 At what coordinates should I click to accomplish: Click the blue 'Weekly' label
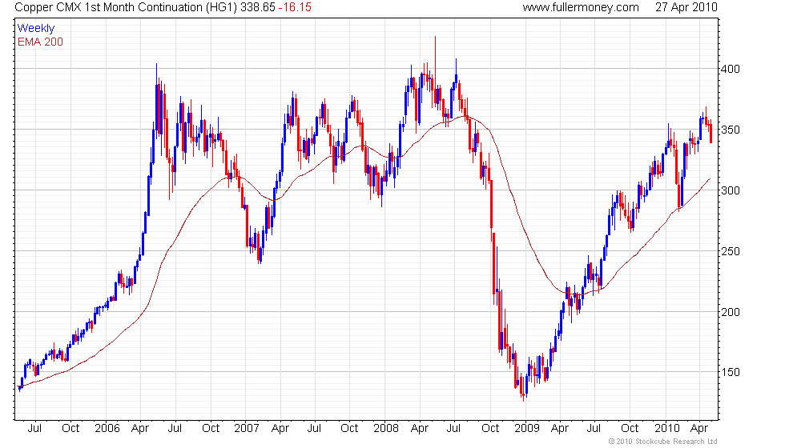coord(35,29)
